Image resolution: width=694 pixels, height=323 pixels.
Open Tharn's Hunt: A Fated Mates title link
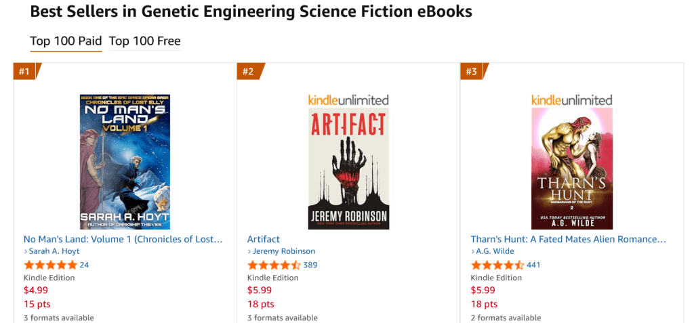point(568,239)
